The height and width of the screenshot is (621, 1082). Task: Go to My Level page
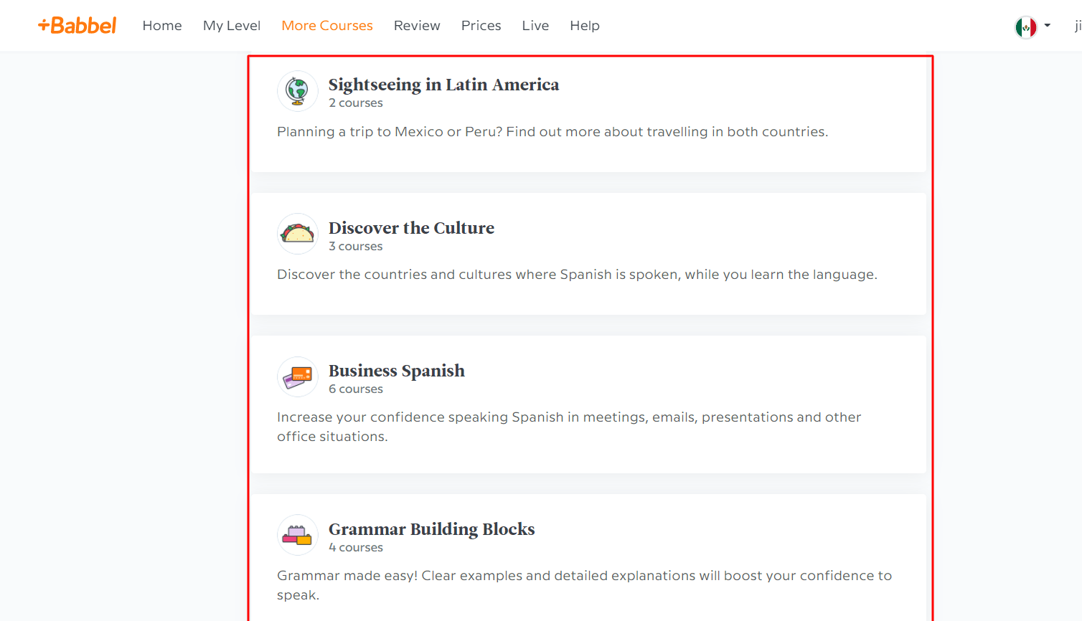tap(232, 26)
